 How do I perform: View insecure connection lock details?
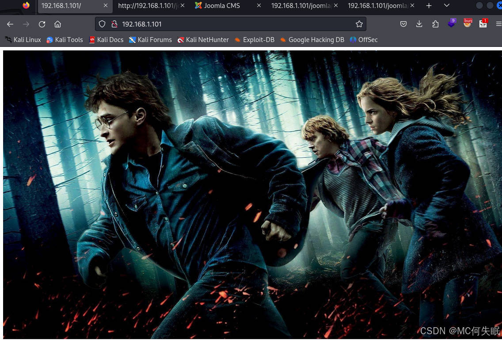pyautogui.click(x=114, y=24)
